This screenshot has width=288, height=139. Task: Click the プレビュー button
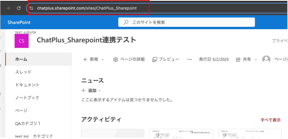(x=166, y=59)
